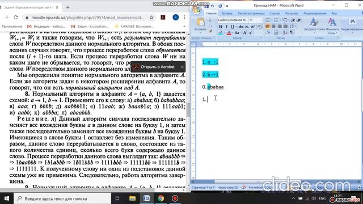The width and height of the screenshot is (363, 204).
Task: Click the Bulleted list icon
Action: (268, 20)
